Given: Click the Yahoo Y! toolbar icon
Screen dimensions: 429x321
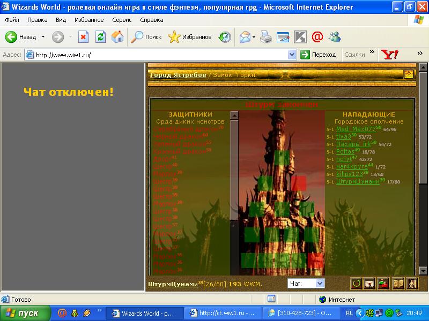Looking at the screenshot, I should click(x=390, y=55).
